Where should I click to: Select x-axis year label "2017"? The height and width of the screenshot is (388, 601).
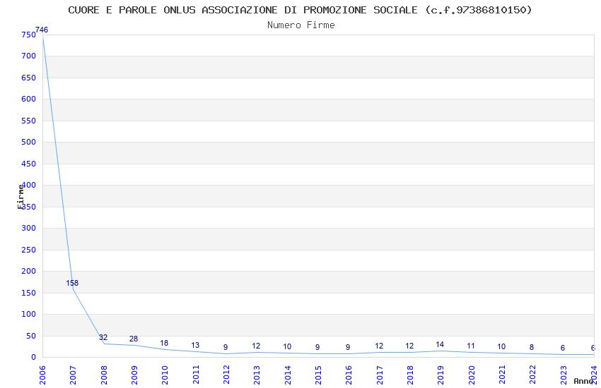point(380,375)
